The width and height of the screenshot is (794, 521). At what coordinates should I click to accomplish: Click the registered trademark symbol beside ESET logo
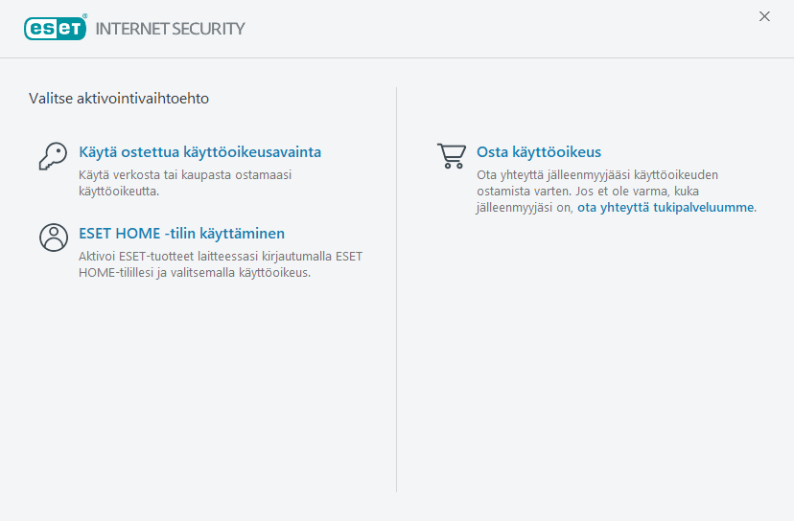click(84, 17)
